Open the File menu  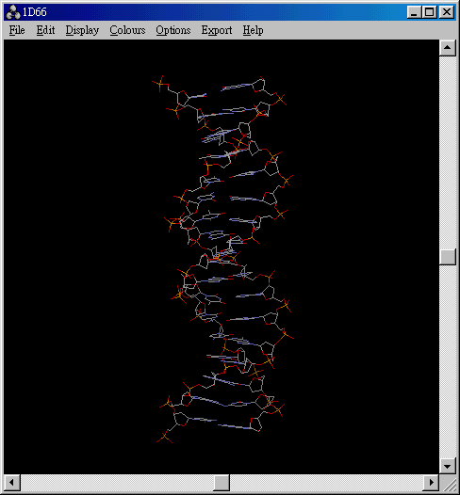[17, 30]
